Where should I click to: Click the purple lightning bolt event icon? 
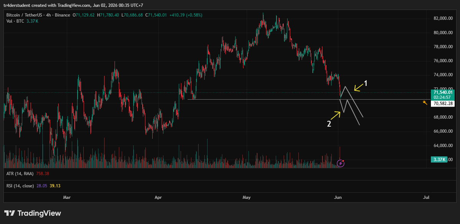coord(340,163)
